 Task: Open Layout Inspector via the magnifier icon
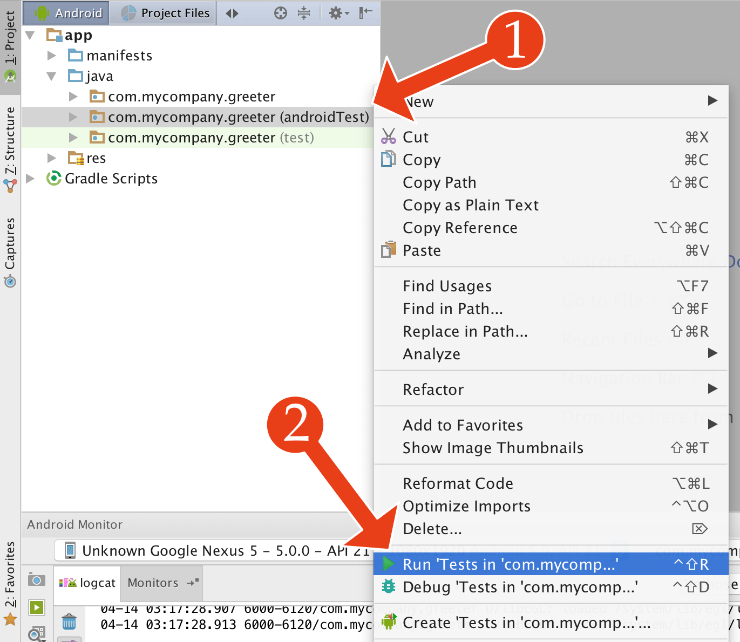36,634
